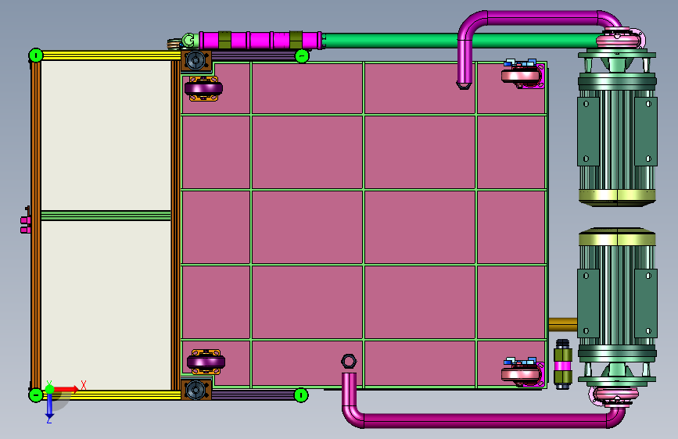This screenshot has width=678, height=439.
Task: Click the green Y axis origin dot of the triad
Action: (x=49, y=389)
